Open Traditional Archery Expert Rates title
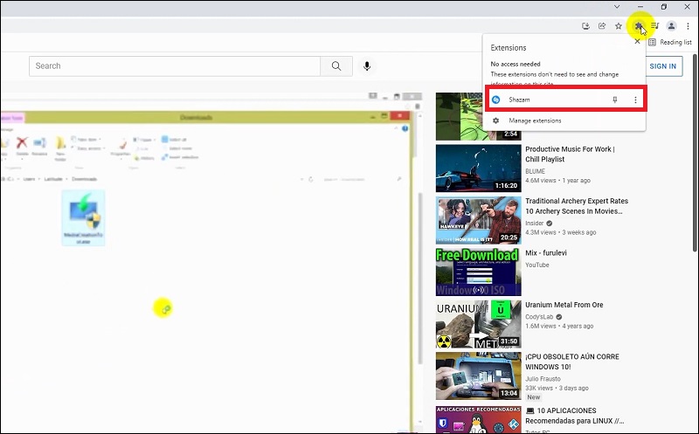 point(577,206)
